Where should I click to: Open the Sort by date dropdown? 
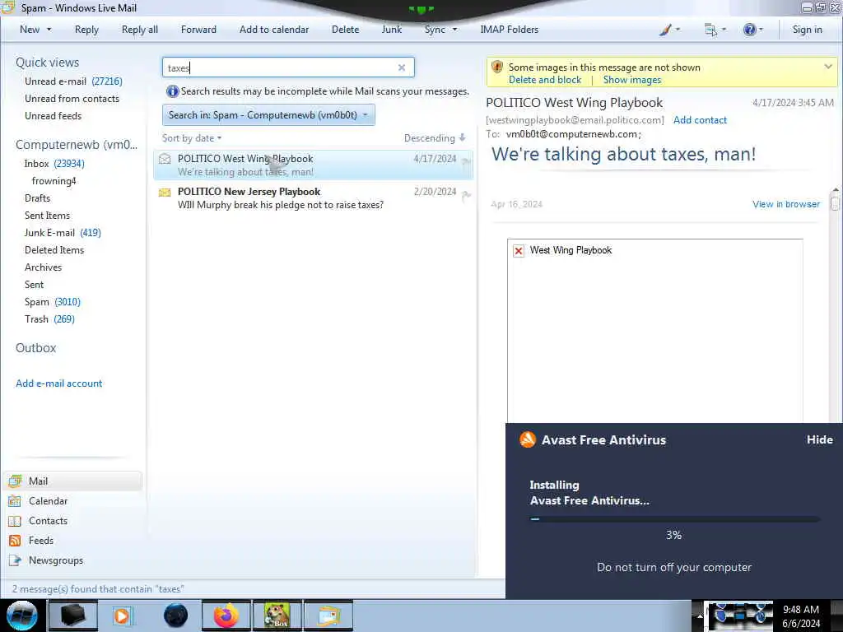192,138
